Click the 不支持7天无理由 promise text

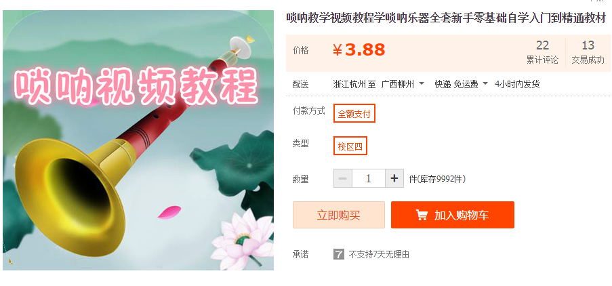coord(379,255)
